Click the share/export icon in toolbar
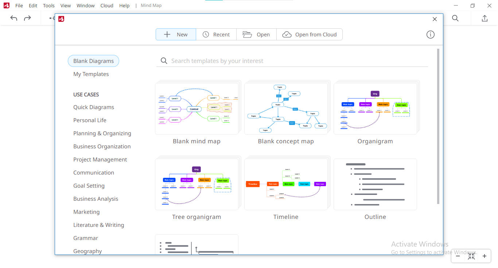498x268 pixels. tap(485, 18)
